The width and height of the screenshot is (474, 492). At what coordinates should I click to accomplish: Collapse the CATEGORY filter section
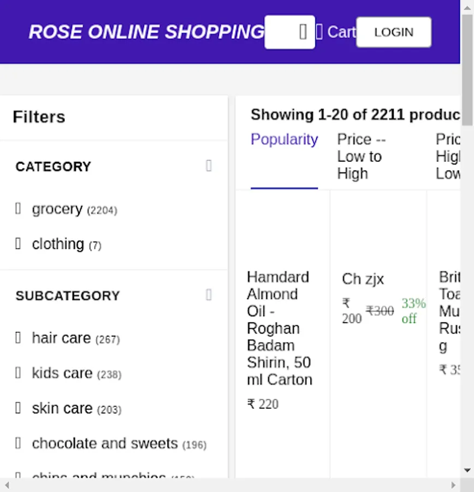209,166
